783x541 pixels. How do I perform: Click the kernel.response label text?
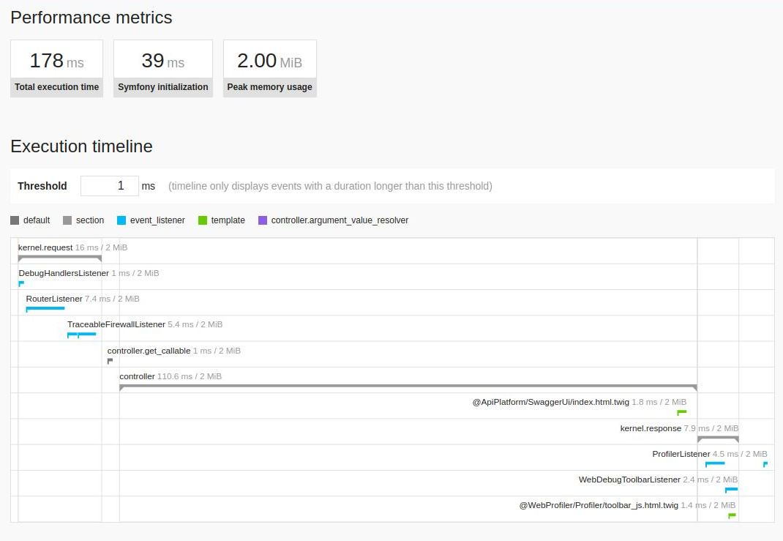tap(651, 428)
